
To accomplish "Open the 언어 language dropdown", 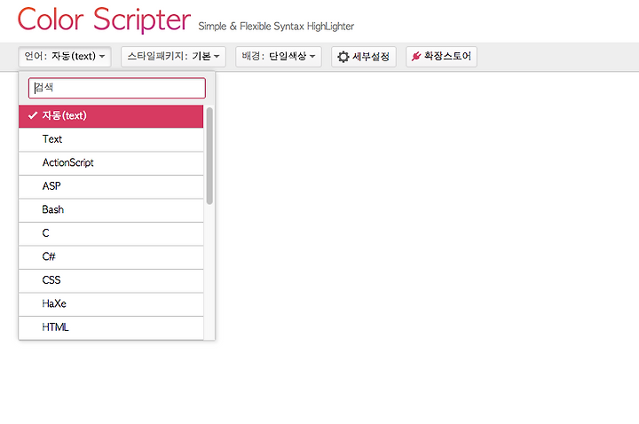I will (x=65, y=56).
